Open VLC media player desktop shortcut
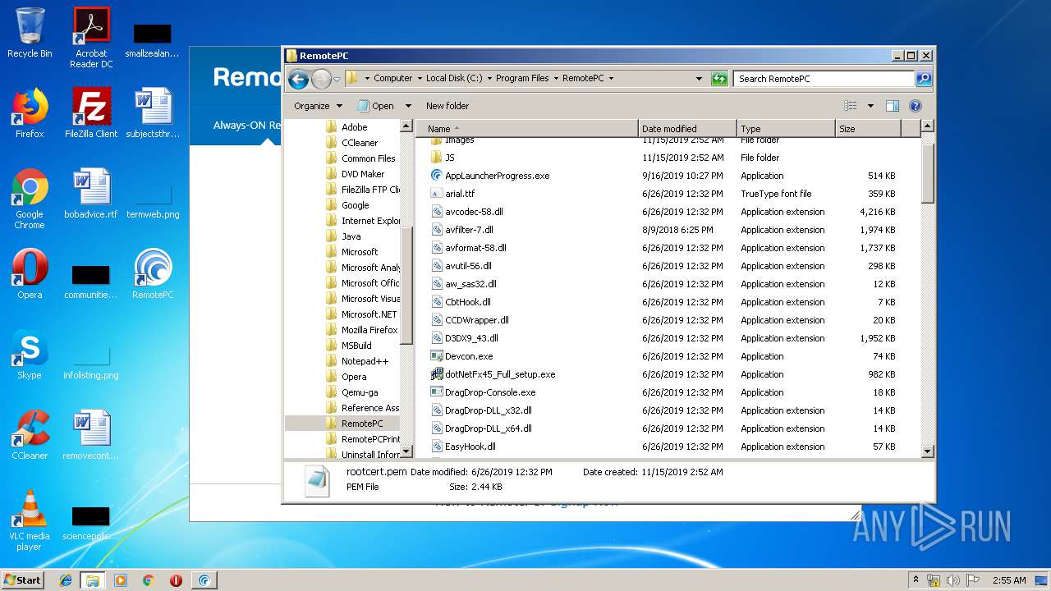 (30, 520)
